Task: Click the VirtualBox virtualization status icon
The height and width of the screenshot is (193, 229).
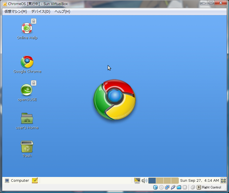Action: tap(185, 187)
